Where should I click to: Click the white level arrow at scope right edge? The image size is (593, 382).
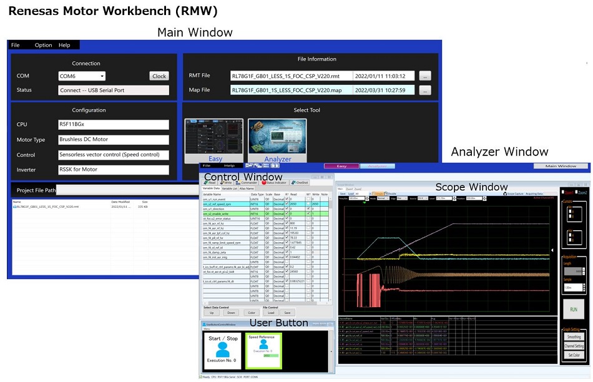(x=552, y=250)
